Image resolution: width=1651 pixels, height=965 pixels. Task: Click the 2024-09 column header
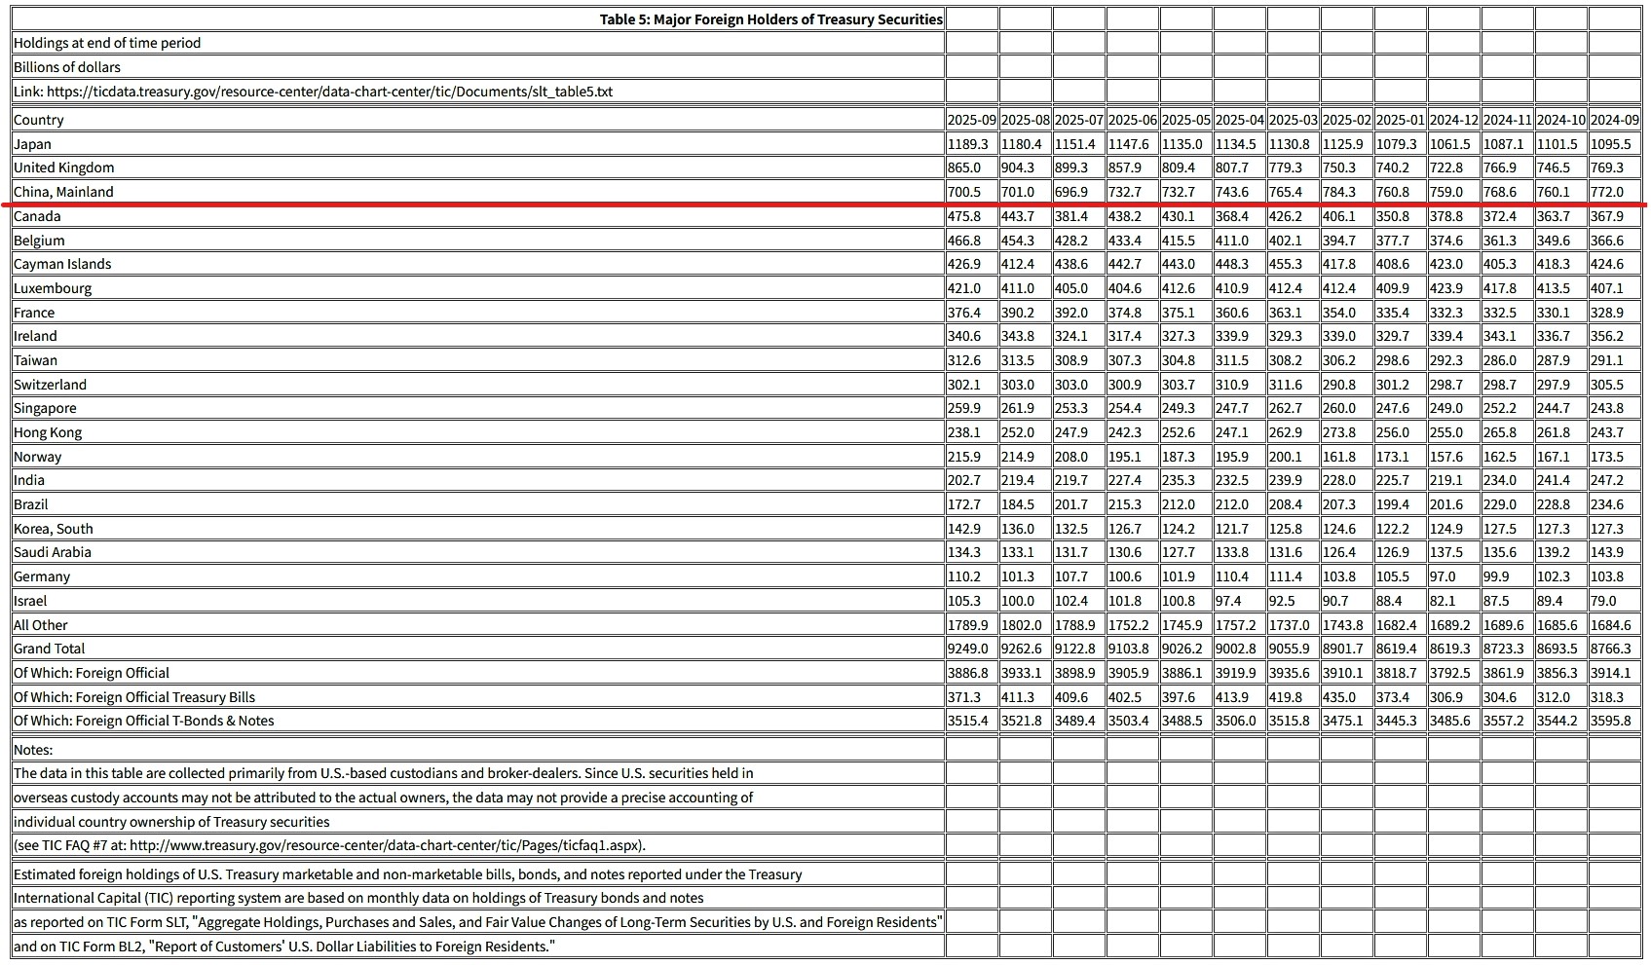click(x=1614, y=120)
